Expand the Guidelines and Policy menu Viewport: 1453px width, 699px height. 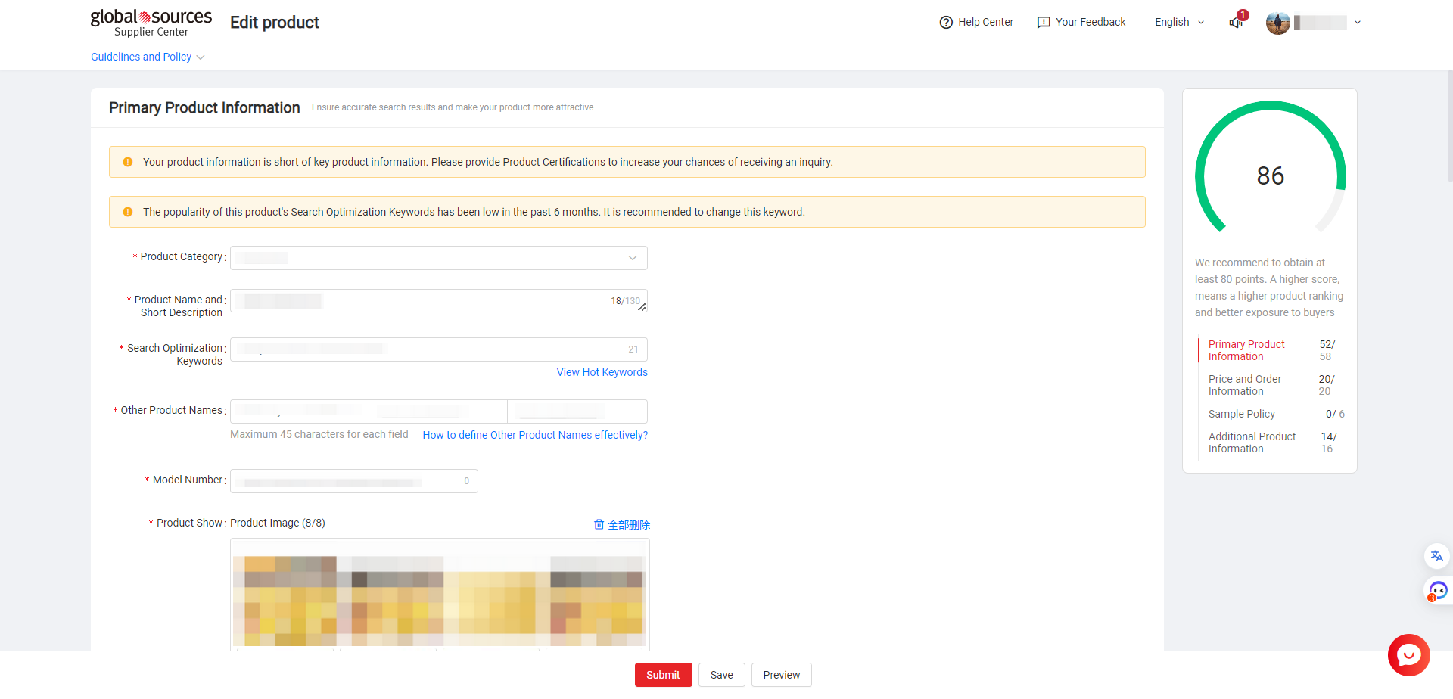(x=148, y=57)
